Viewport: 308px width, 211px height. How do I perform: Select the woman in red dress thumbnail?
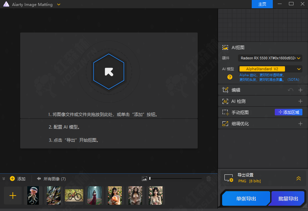[94, 196]
